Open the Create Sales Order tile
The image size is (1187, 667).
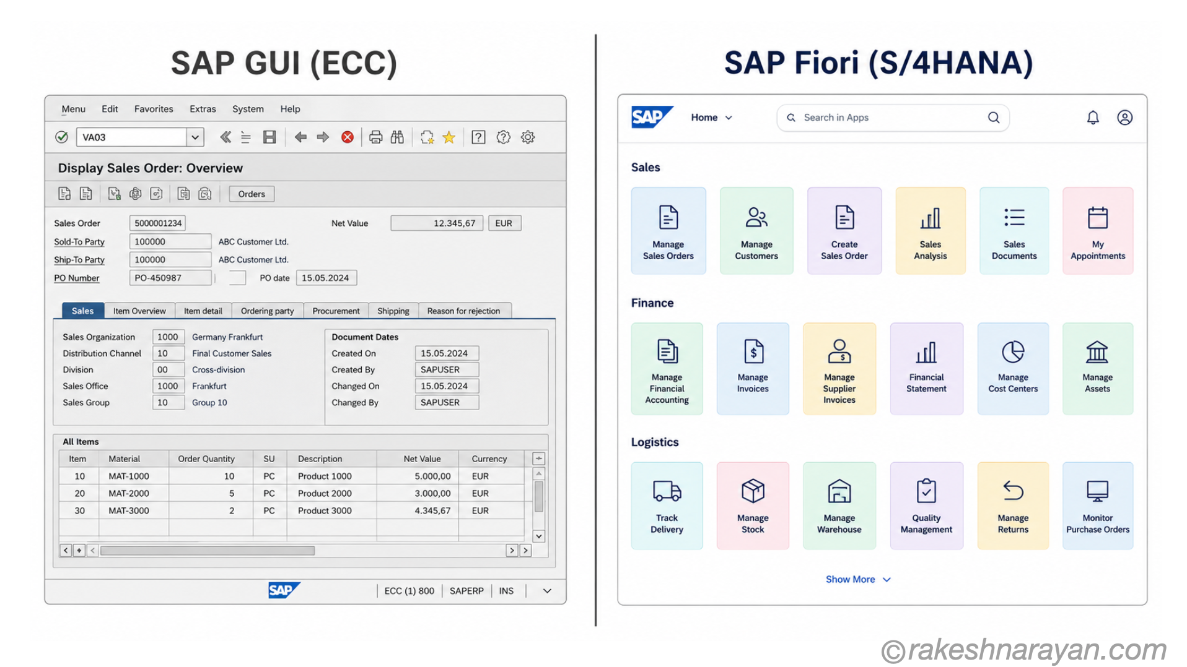coord(844,231)
